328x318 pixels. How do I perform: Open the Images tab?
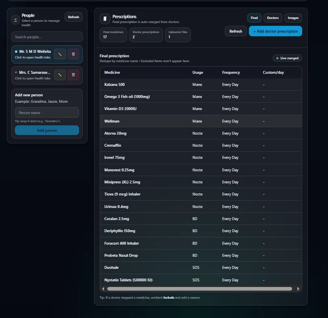[x=293, y=18]
